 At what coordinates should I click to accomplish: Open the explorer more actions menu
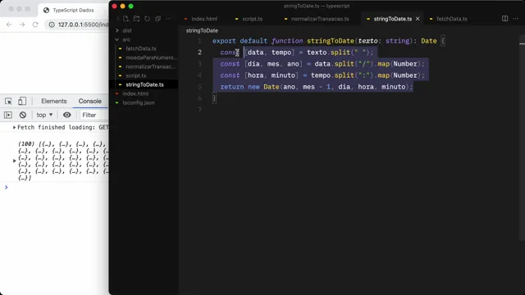pyautogui.click(x=168, y=19)
